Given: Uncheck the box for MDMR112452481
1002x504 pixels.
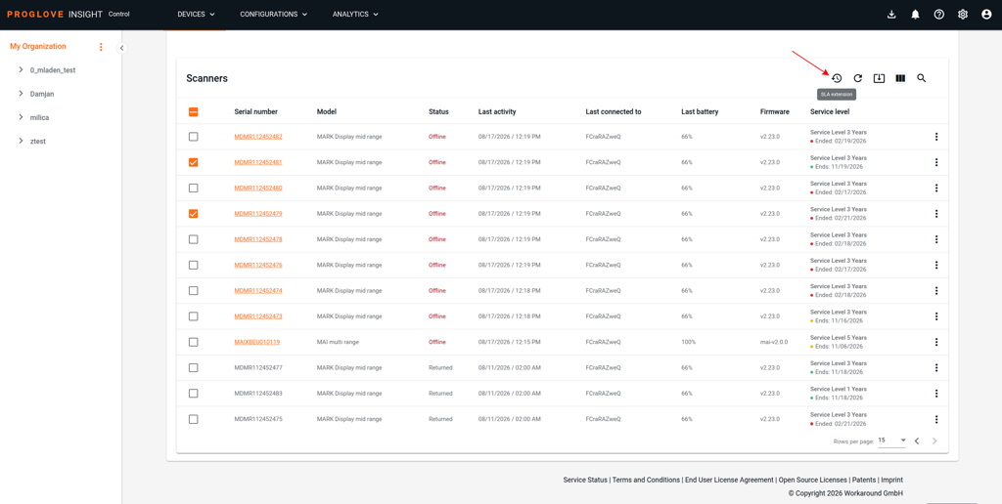Looking at the screenshot, I should tap(194, 162).
